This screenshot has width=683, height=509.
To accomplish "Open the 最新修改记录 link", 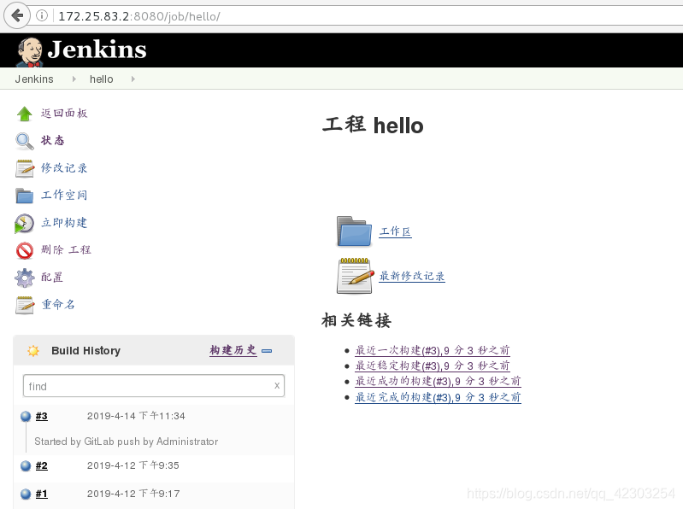I will tap(412, 276).
